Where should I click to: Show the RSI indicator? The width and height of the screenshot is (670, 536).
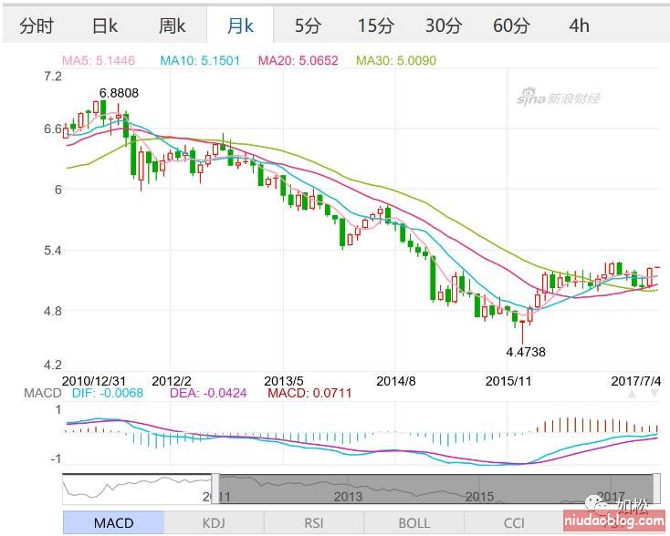coord(314,522)
